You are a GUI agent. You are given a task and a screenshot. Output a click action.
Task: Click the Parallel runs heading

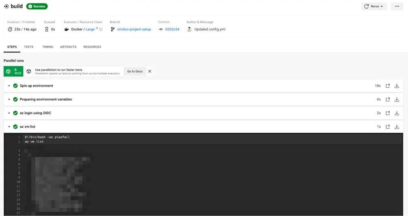(14, 61)
